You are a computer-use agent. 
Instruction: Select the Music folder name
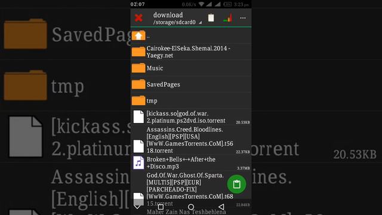[x=155, y=68]
